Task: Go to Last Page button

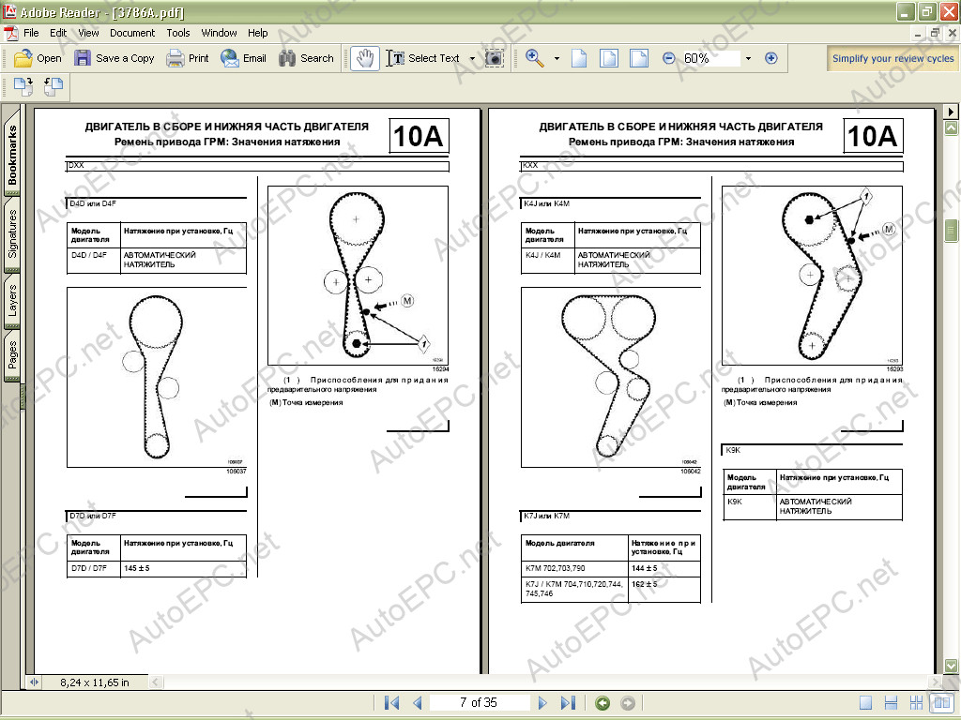Action: click(x=568, y=703)
